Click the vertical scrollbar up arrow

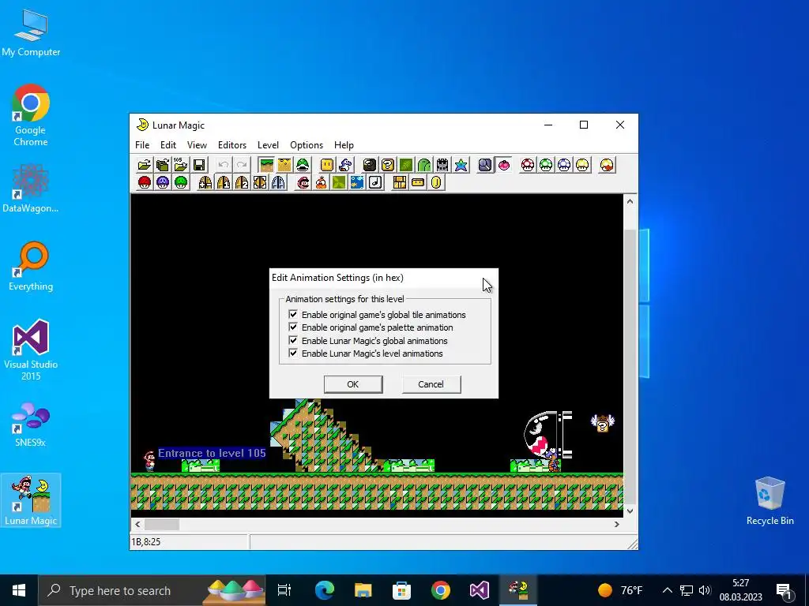coord(630,201)
